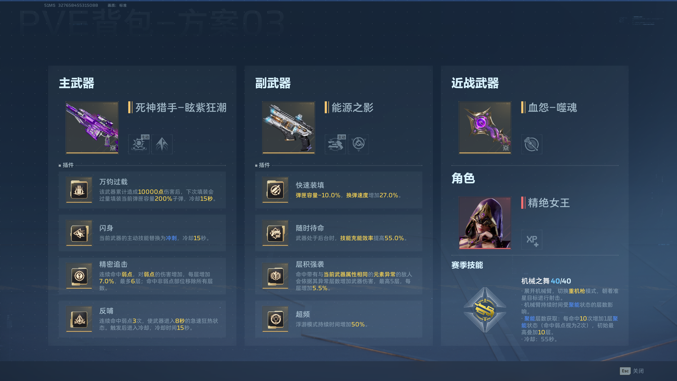Click the 精绝女王 character portrait

coord(485,223)
